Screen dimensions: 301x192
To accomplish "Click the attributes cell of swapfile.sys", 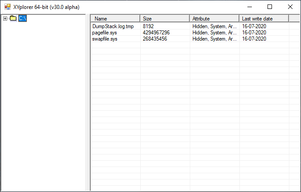I will (x=214, y=39).
